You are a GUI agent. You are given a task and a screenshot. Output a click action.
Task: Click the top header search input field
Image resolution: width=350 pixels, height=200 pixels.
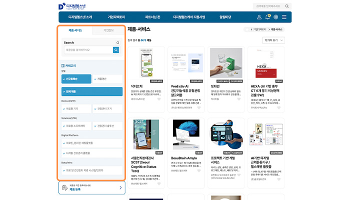coord(269,6)
